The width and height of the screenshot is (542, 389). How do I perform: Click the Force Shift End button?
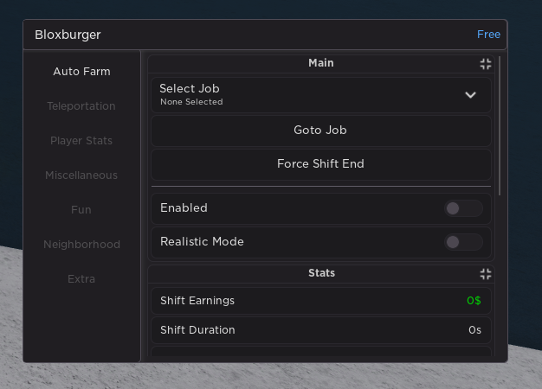[320, 163]
